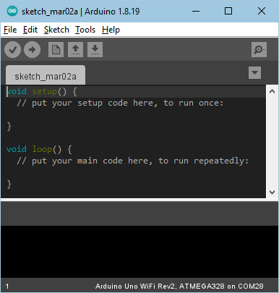This screenshot has height=293, width=279.
Task: Open the tab options dropdown arrow
Action: [x=254, y=72]
